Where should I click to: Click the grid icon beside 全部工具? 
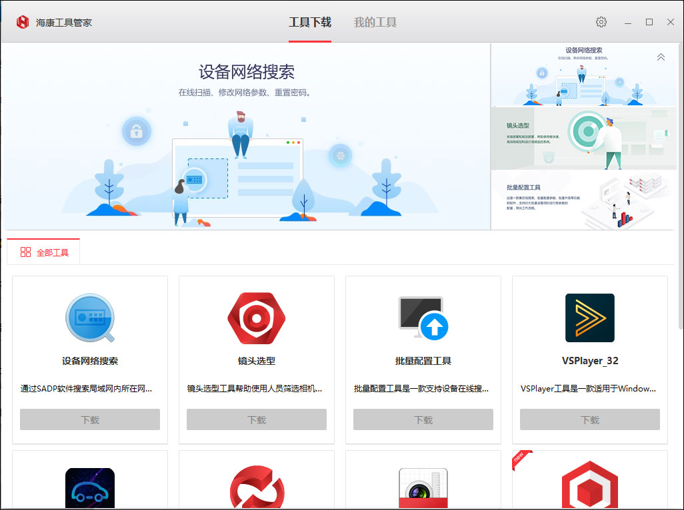(x=26, y=252)
